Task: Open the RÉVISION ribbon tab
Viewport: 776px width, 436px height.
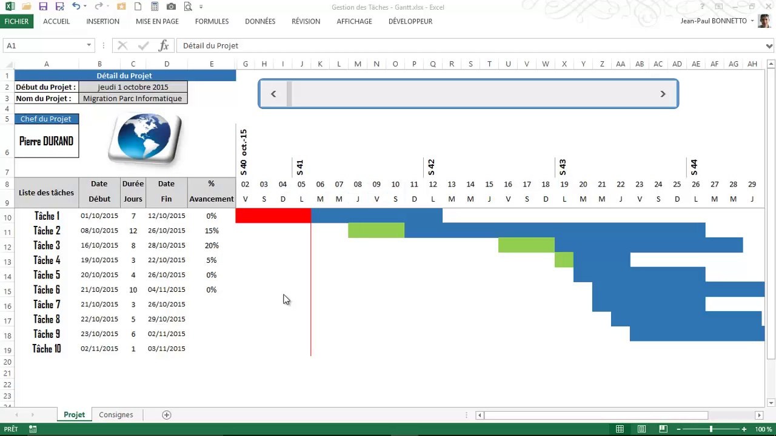Action: tap(306, 21)
